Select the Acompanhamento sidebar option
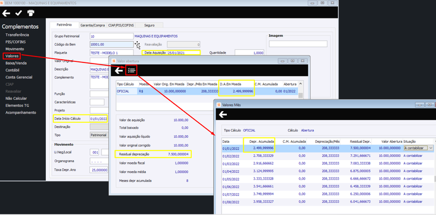This screenshot has height=215, width=436. point(21,112)
